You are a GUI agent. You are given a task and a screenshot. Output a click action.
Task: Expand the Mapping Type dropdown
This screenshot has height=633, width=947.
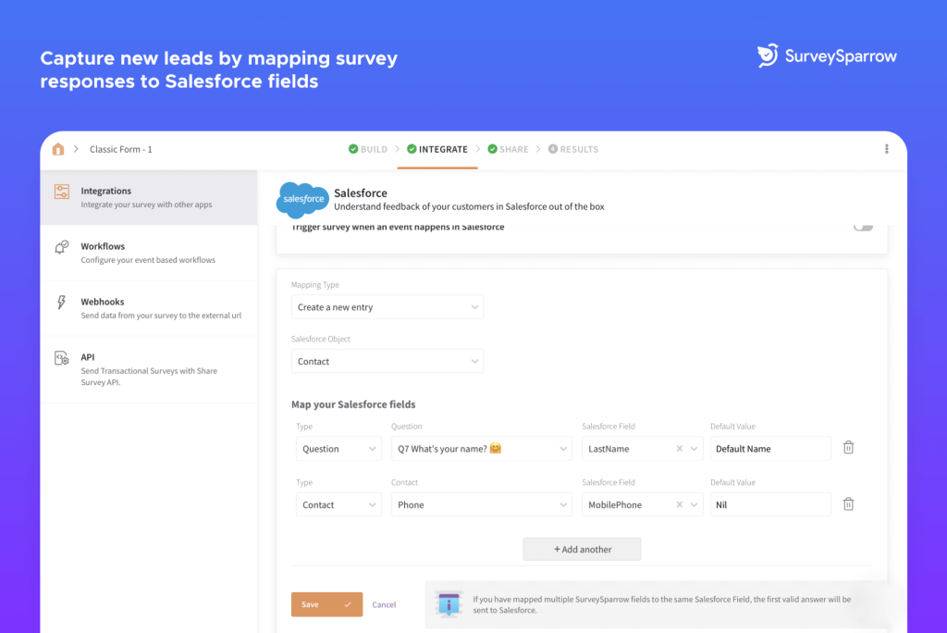[x=387, y=307]
